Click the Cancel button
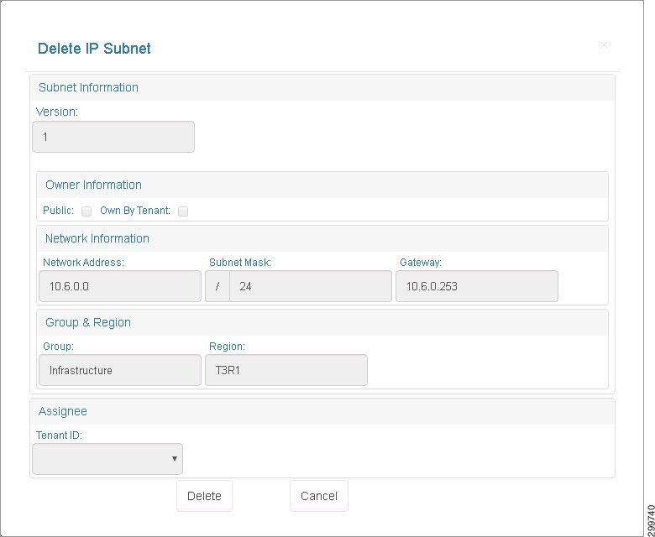Screen dimensions: 655x537 tap(319, 496)
